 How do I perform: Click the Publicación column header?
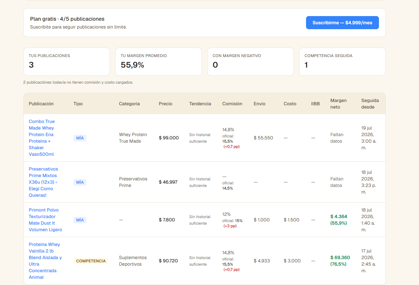(41, 104)
